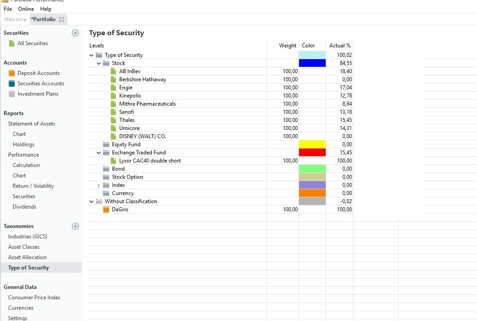Click the Sanofi security icon

click(113, 112)
